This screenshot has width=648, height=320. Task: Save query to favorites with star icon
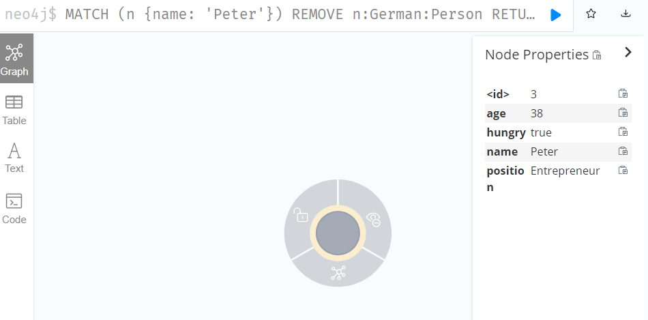pyautogui.click(x=591, y=14)
